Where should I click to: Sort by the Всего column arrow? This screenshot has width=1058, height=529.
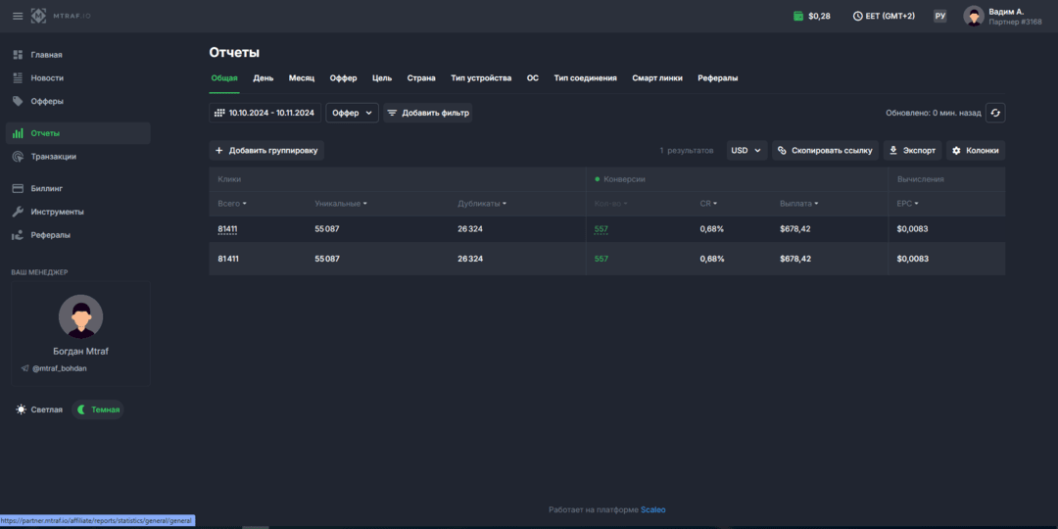244,203
